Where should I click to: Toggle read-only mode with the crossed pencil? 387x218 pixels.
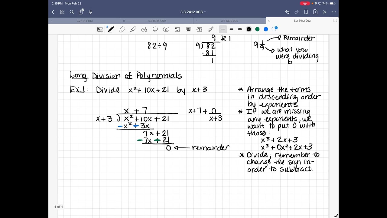point(325,12)
